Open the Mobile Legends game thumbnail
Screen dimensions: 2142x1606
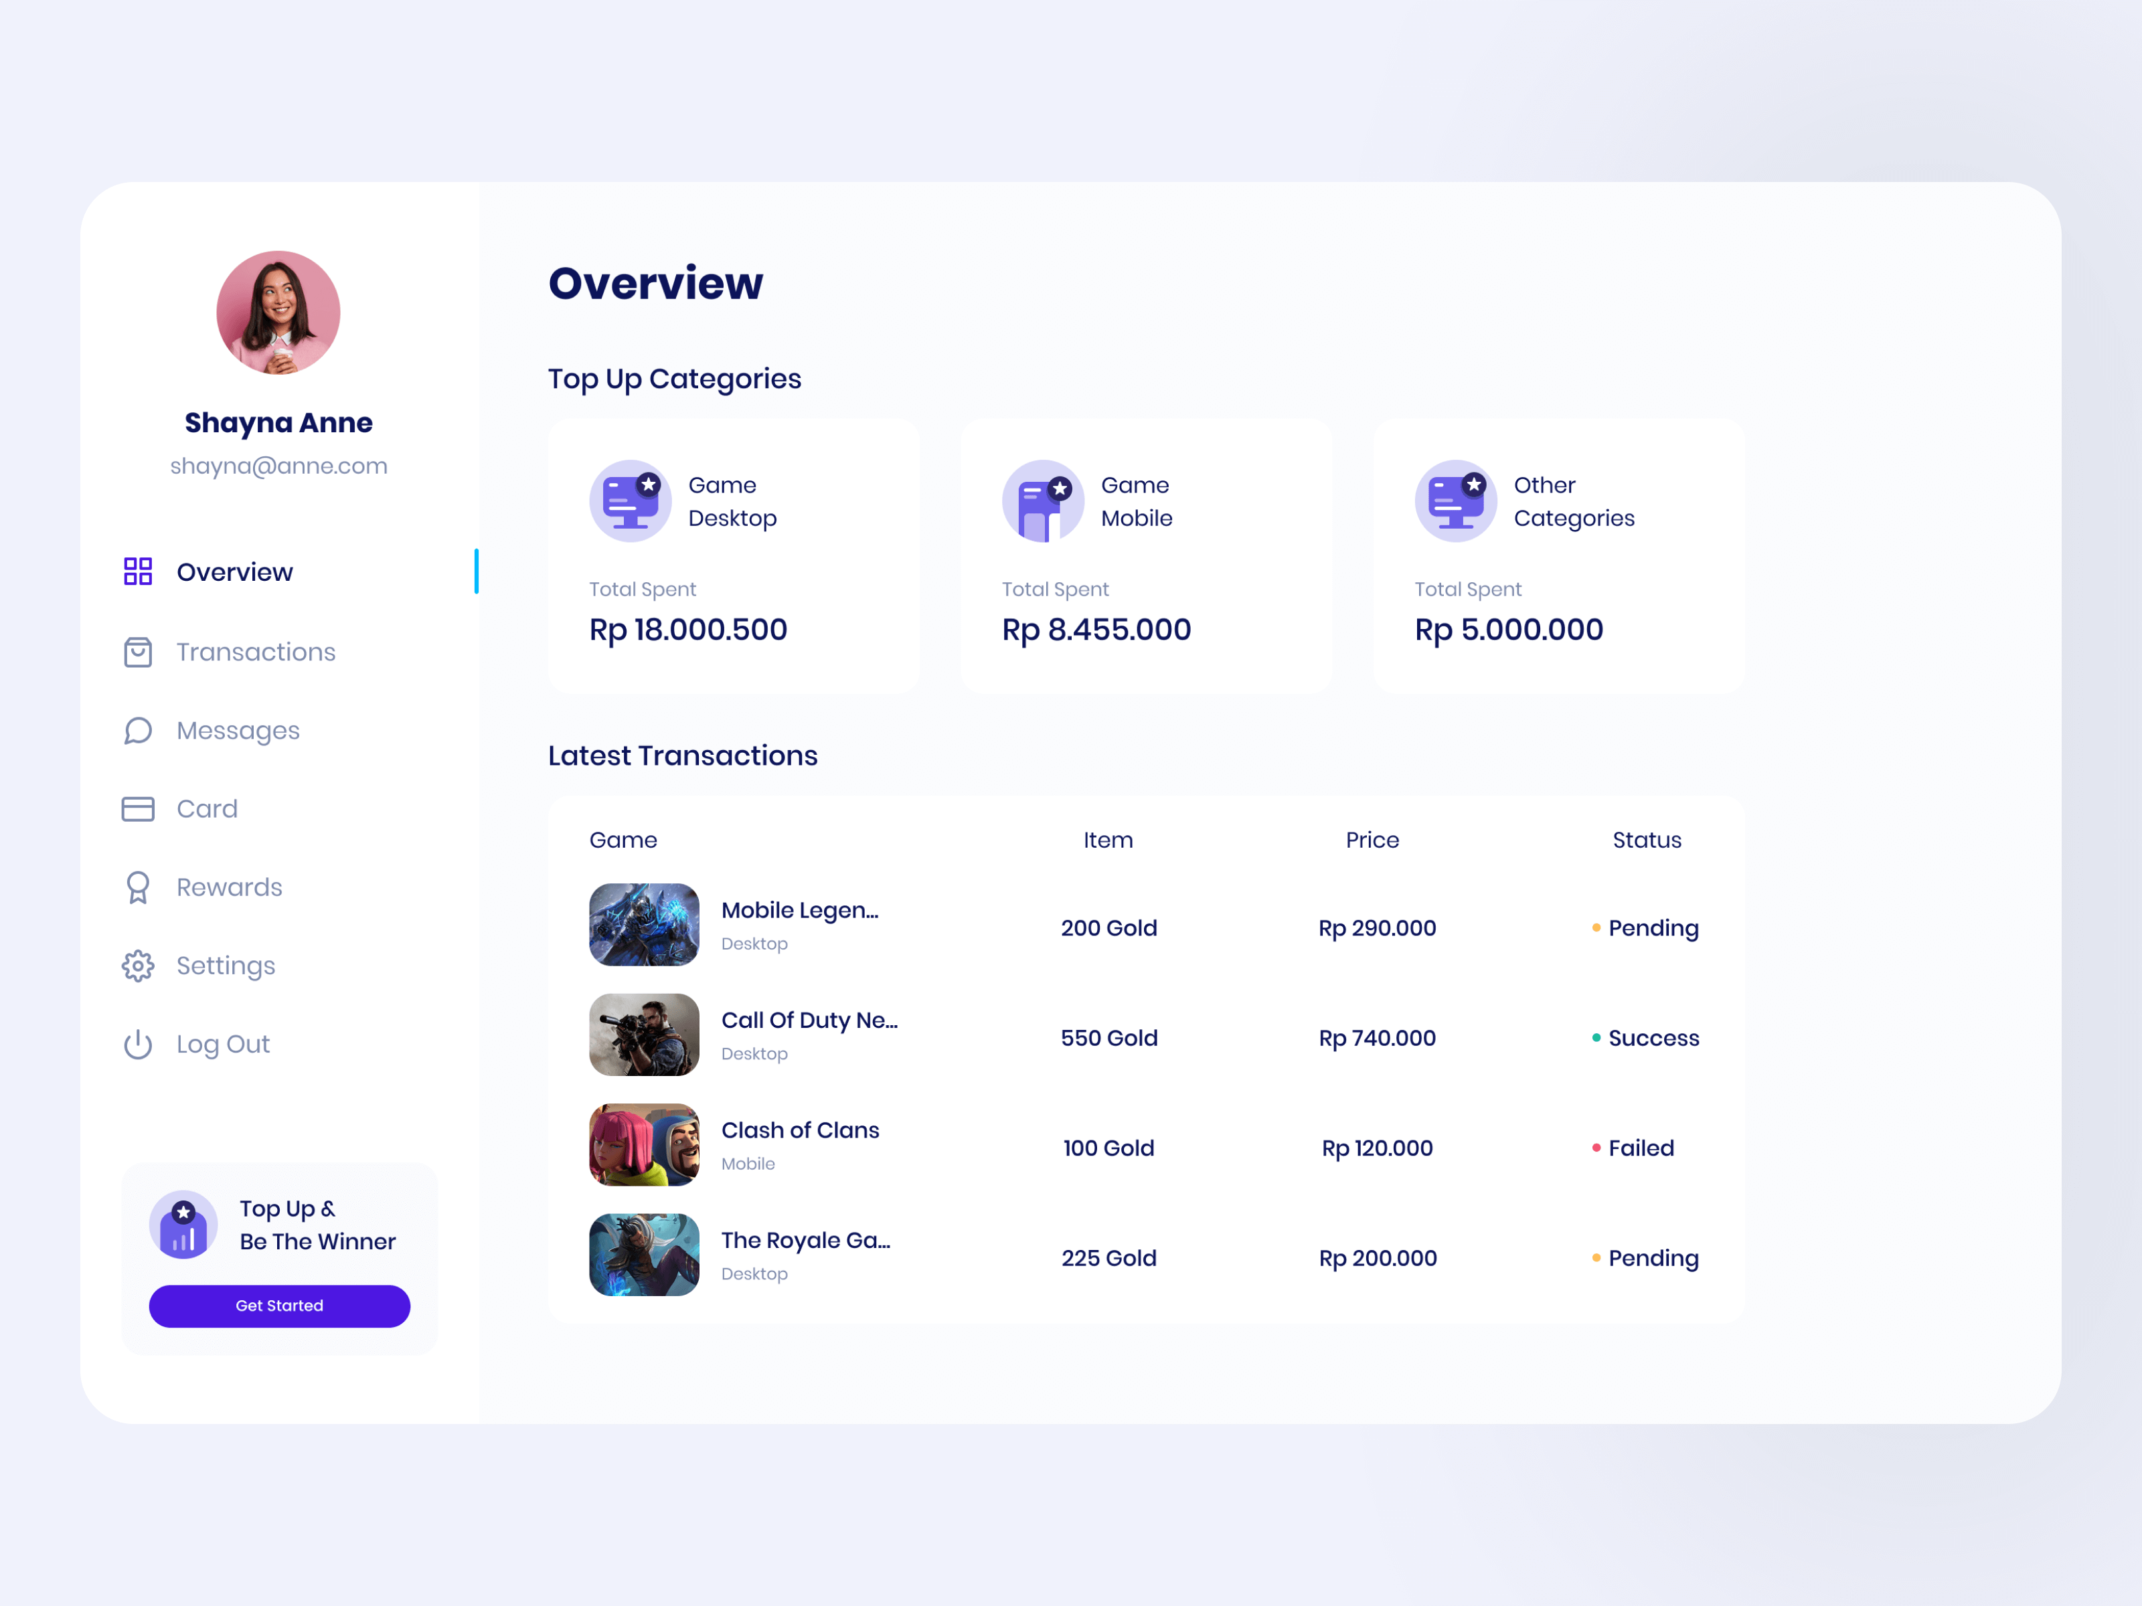[x=644, y=925]
